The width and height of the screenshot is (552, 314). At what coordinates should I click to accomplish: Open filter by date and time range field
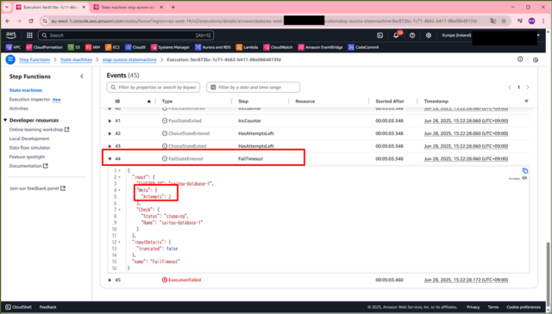pyautogui.click(x=253, y=87)
